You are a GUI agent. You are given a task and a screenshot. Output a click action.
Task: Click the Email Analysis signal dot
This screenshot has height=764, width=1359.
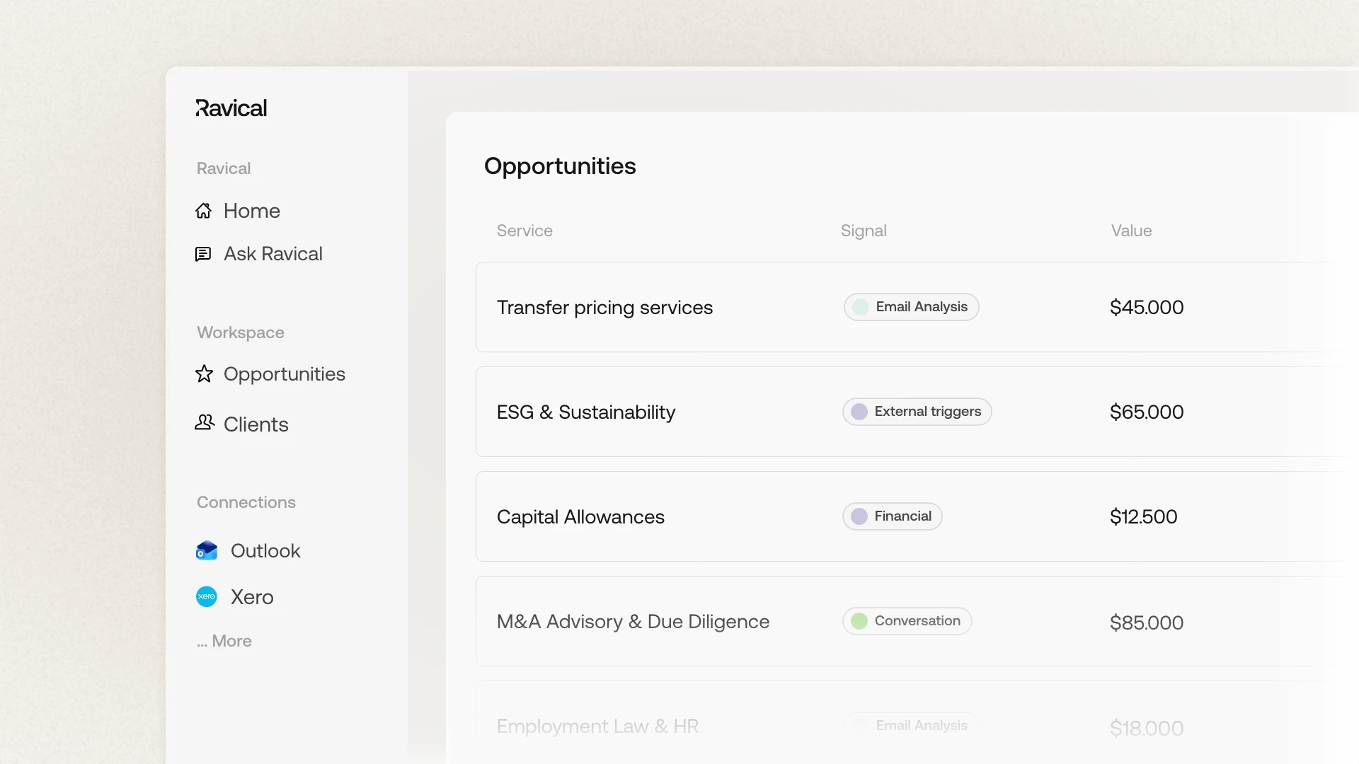(x=861, y=307)
